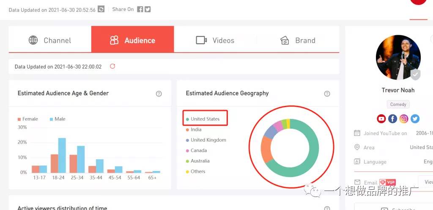Click the refresh icon beside top Data Updated

(x=101, y=9)
